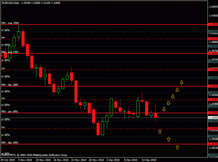Click the red 1.37505 price tag
218x162 pixels.
(x=213, y=70)
